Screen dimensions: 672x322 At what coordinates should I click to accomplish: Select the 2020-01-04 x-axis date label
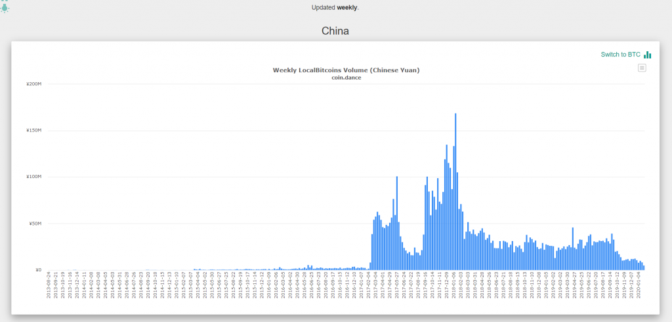coord(639,285)
